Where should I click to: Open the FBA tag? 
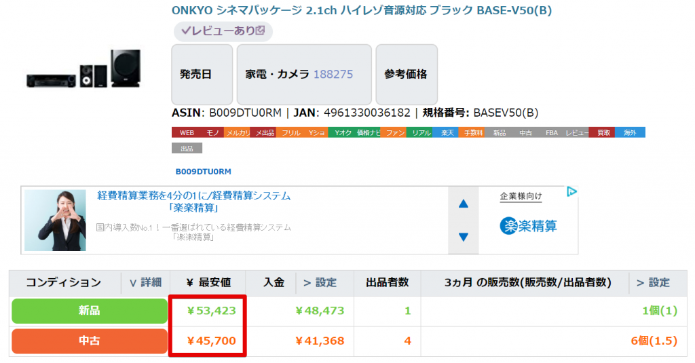pyautogui.click(x=550, y=132)
